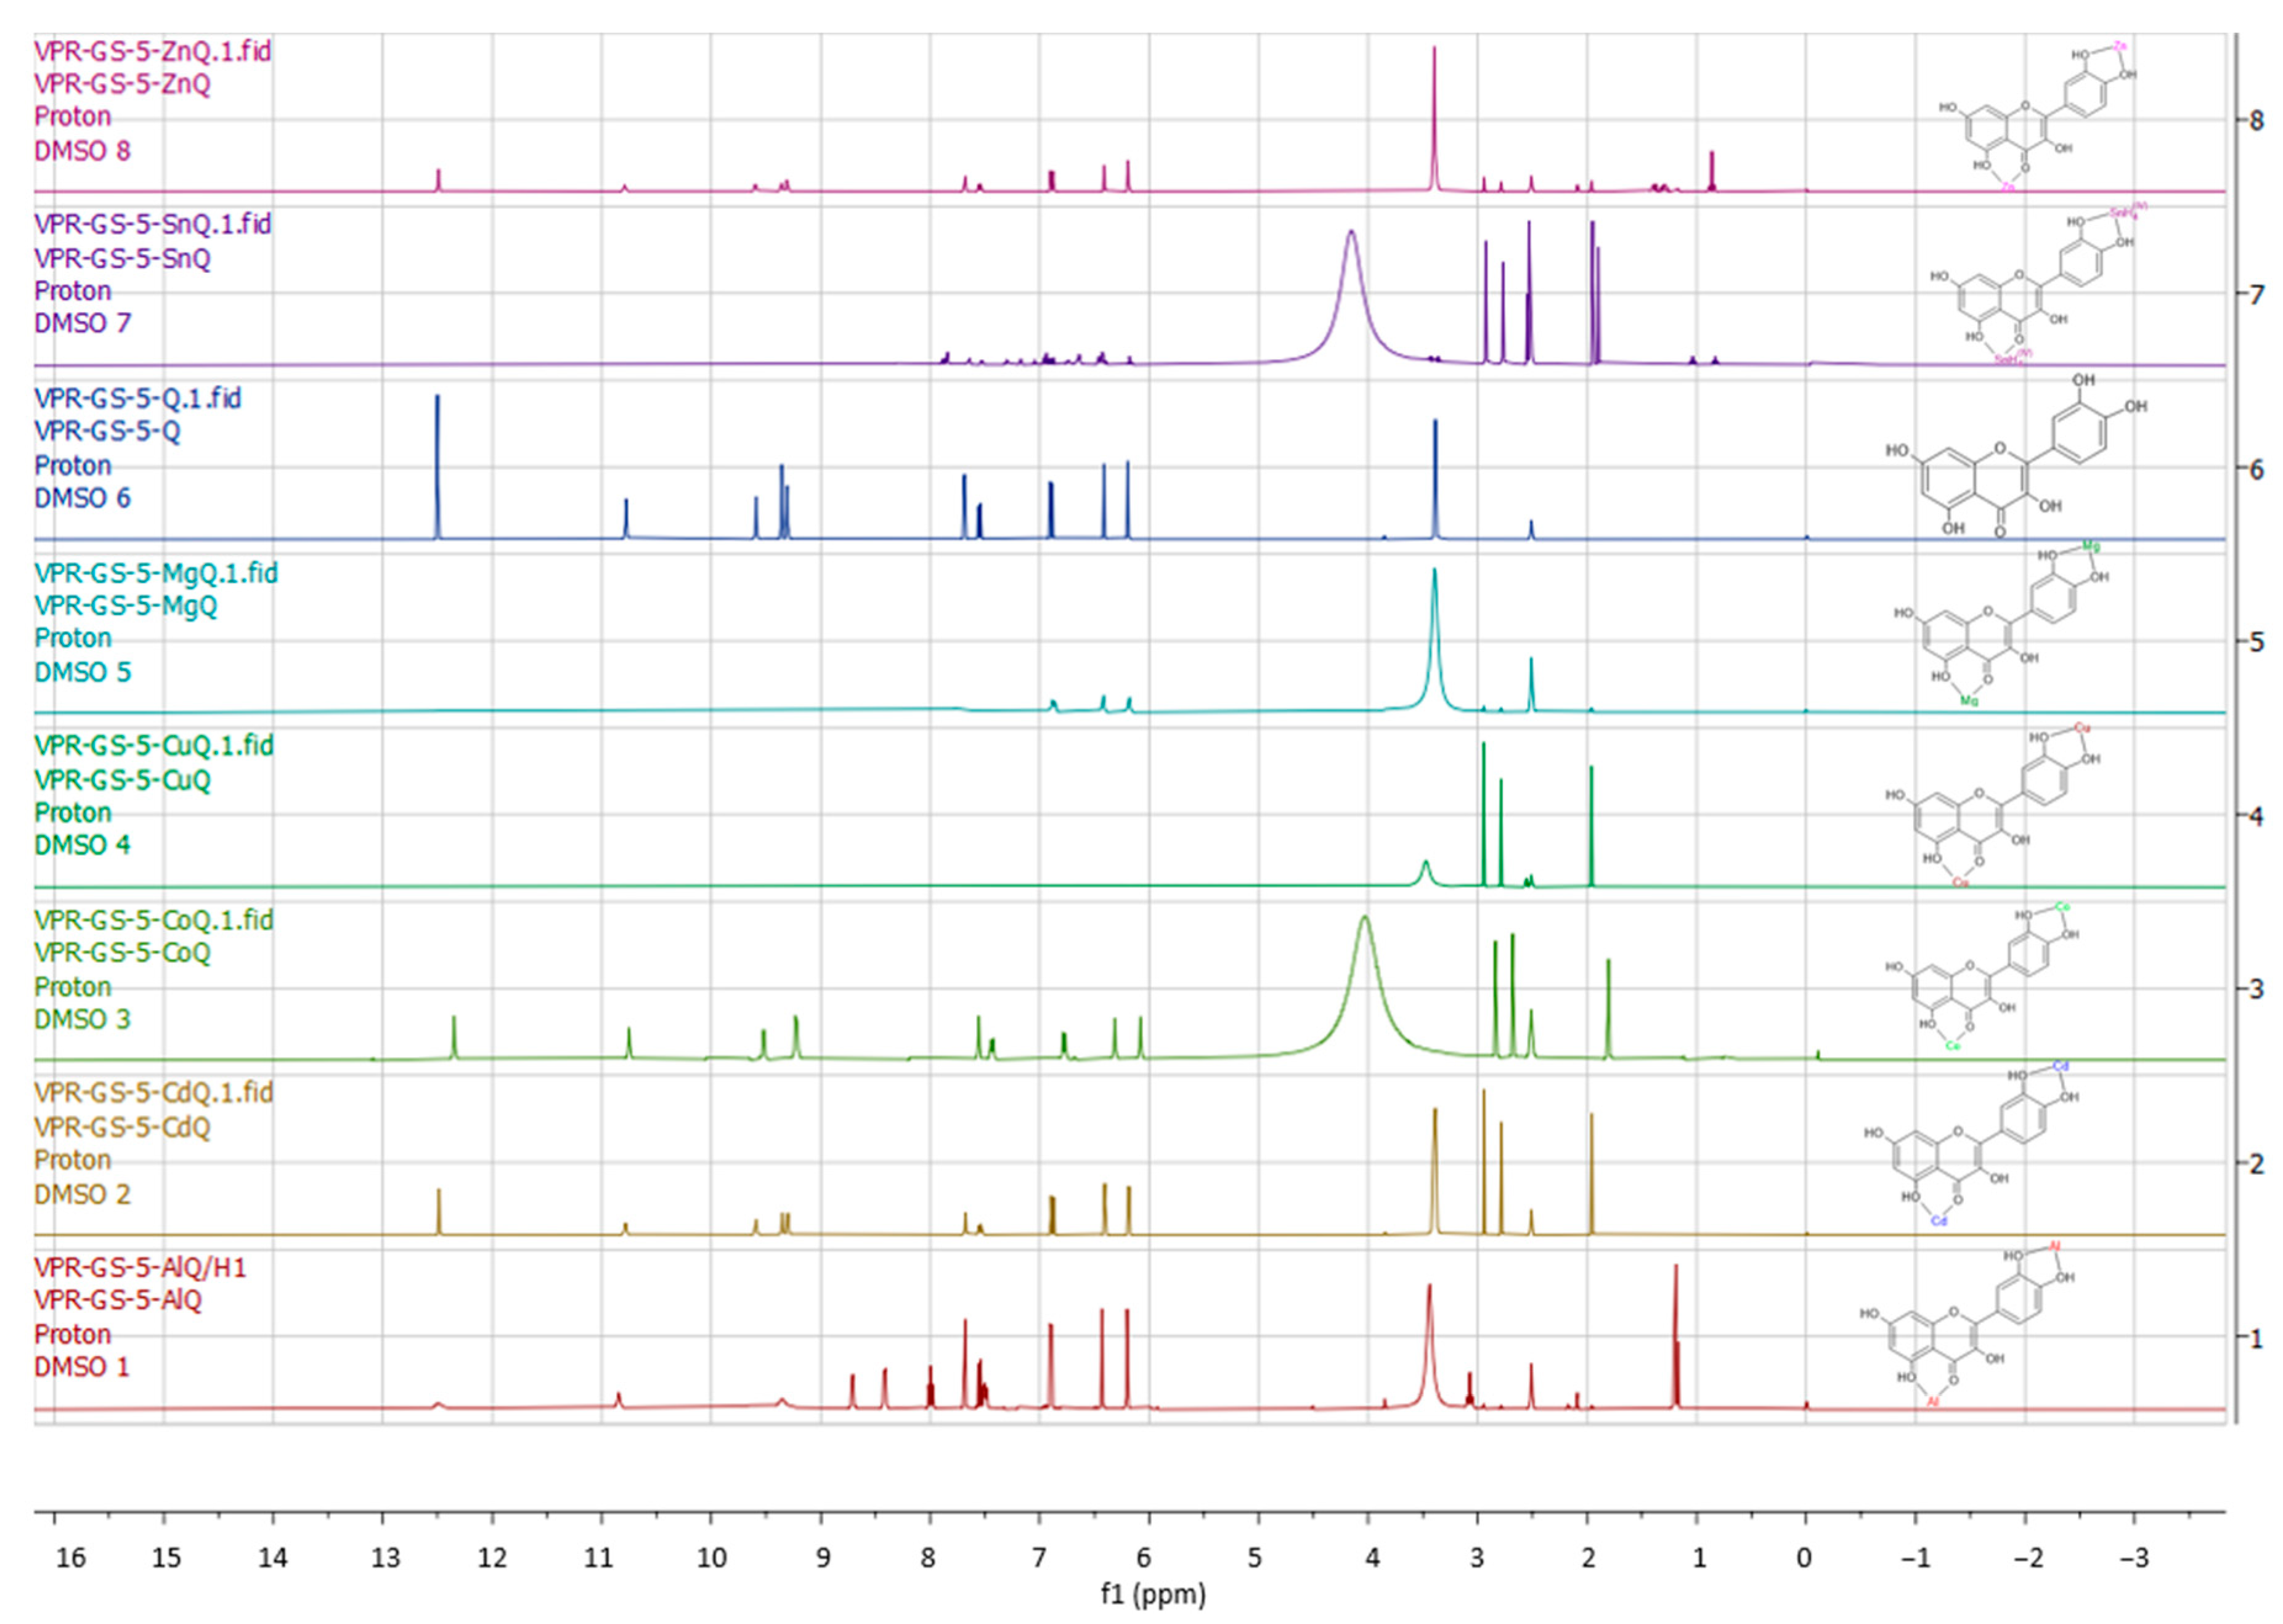
Task: Click stack index 6 on the right axis
Action: [2256, 469]
